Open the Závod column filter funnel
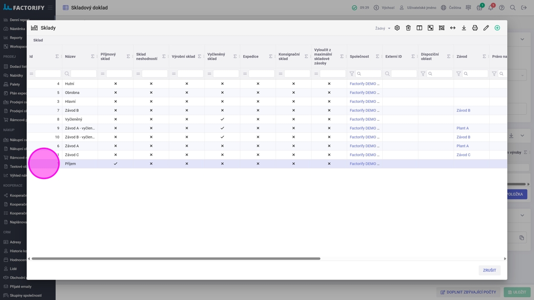Image resolution: width=534 pixels, height=300 pixels. coord(459,74)
